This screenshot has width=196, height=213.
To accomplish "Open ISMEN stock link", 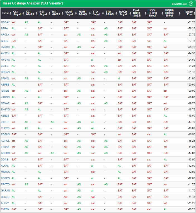I will [x=5, y=91].
